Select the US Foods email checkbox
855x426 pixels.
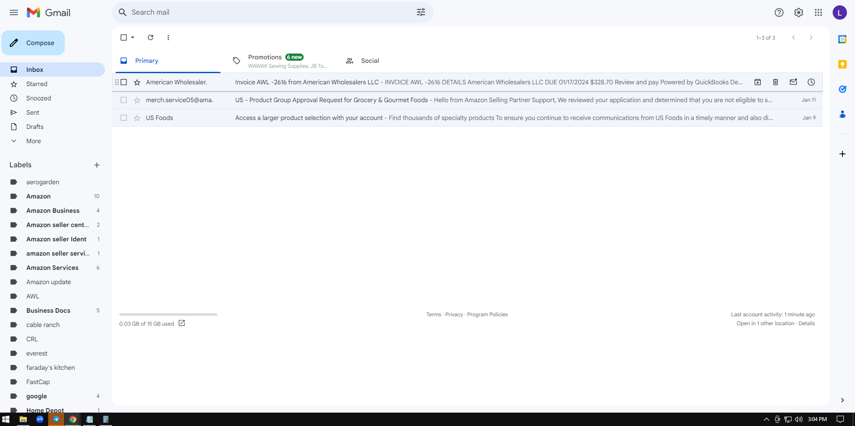pyautogui.click(x=124, y=118)
